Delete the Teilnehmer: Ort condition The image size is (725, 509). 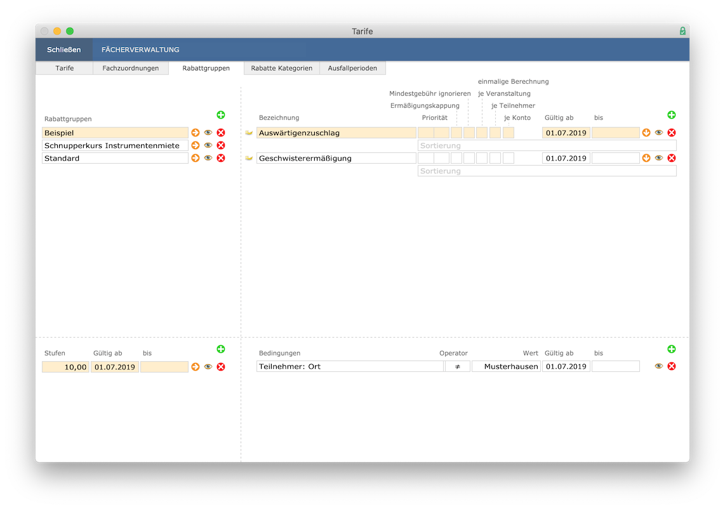[x=672, y=366]
